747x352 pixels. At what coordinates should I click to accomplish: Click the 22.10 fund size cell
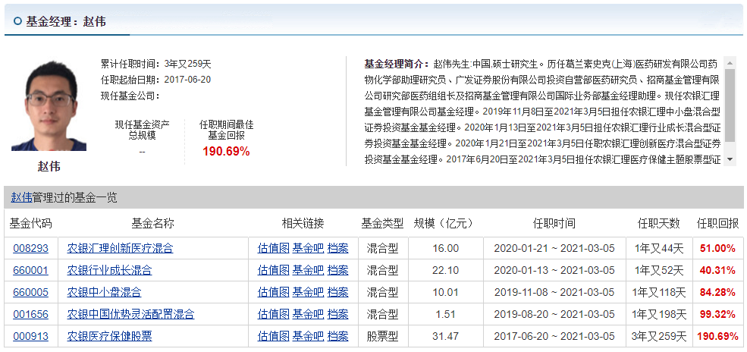point(445,270)
